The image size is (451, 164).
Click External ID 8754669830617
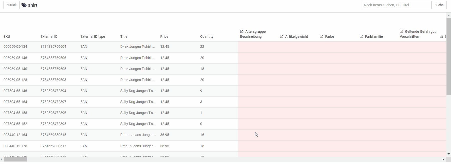53,146
